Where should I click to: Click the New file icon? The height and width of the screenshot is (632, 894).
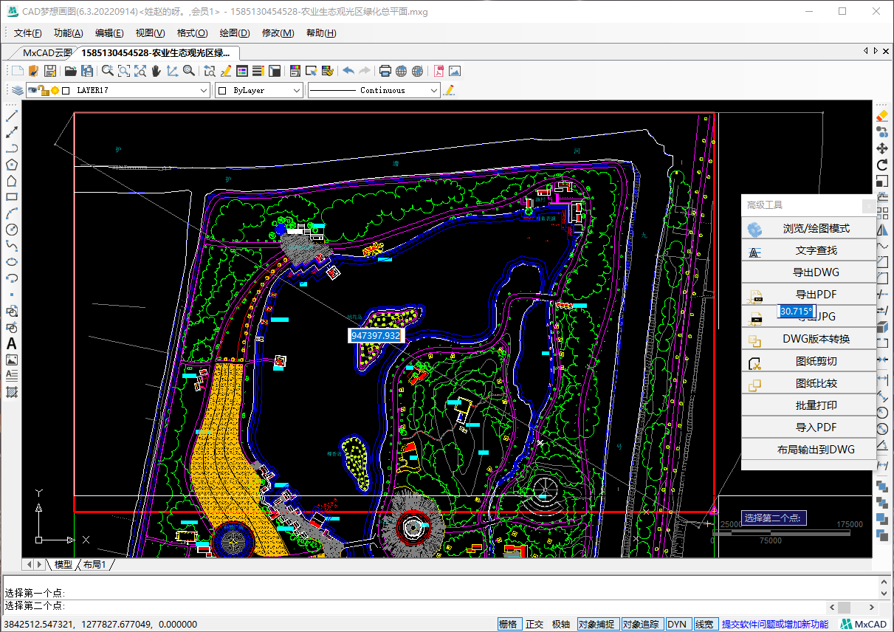(18, 71)
